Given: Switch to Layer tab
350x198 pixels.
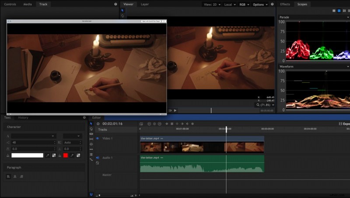Looking at the screenshot, I should pos(145,4).
